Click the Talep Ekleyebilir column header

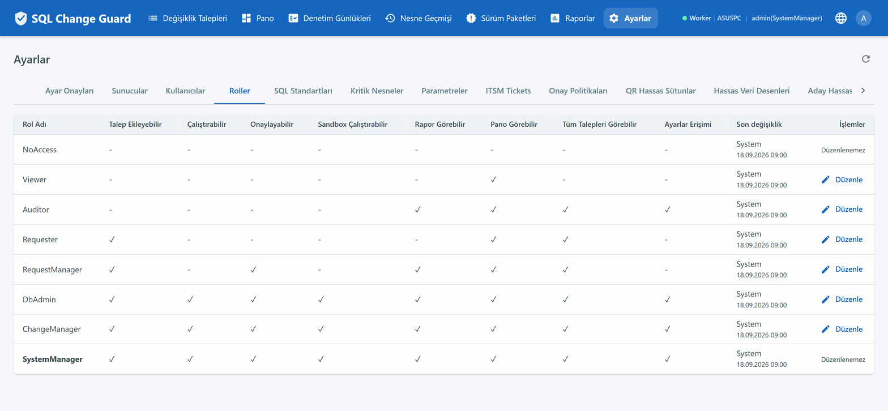(135, 125)
